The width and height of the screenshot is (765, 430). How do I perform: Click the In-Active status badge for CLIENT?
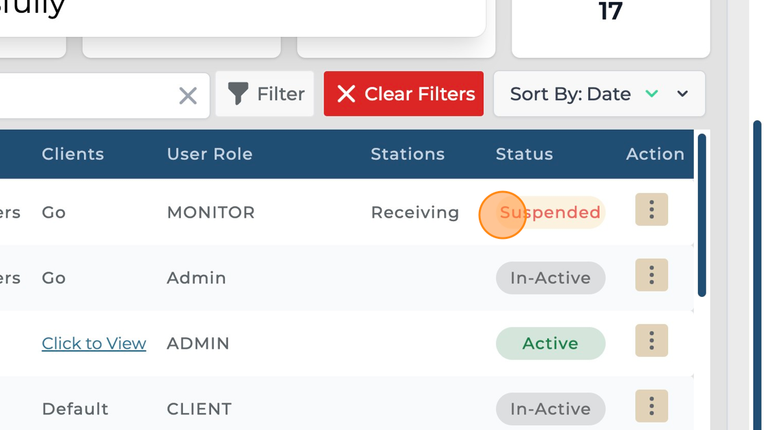pyautogui.click(x=551, y=409)
